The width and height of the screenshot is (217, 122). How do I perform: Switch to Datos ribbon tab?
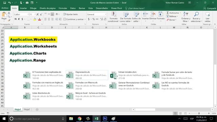coord(73,8)
